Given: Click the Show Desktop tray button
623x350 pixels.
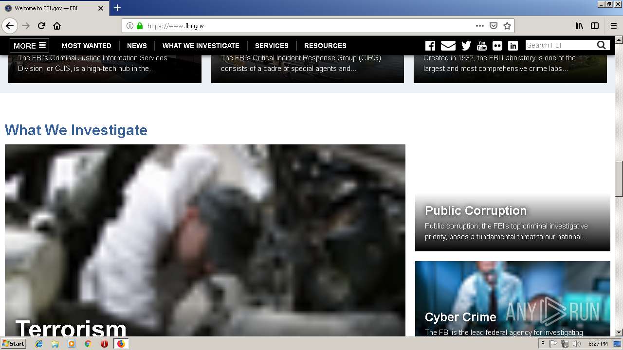Looking at the screenshot, I should coord(618,344).
